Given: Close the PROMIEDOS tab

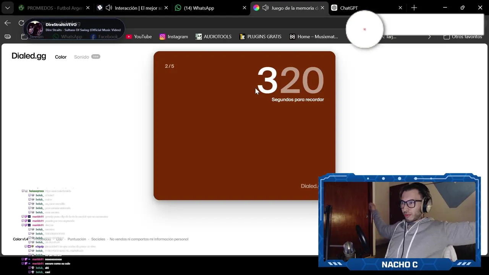Looking at the screenshot, I should (88, 8).
